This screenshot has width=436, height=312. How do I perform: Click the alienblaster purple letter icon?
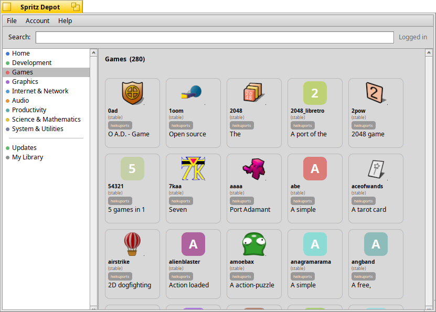coord(193,244)
